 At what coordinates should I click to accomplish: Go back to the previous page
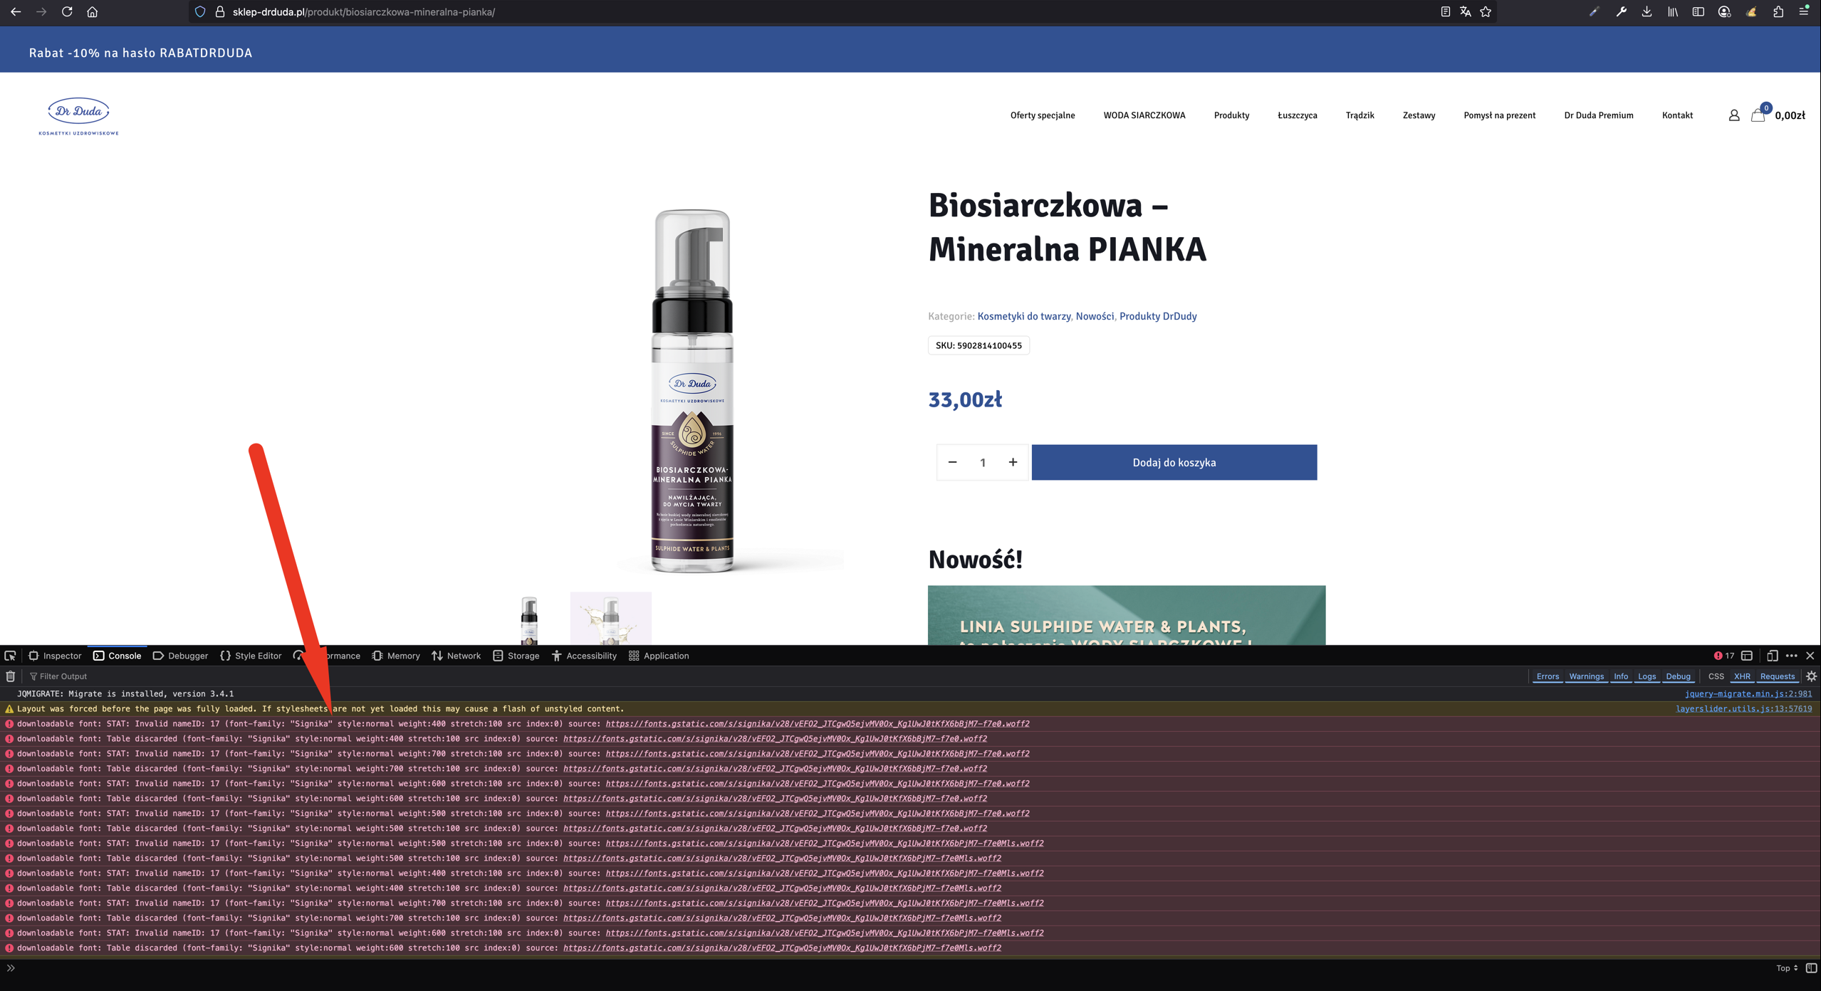click(x=16, y=12)
